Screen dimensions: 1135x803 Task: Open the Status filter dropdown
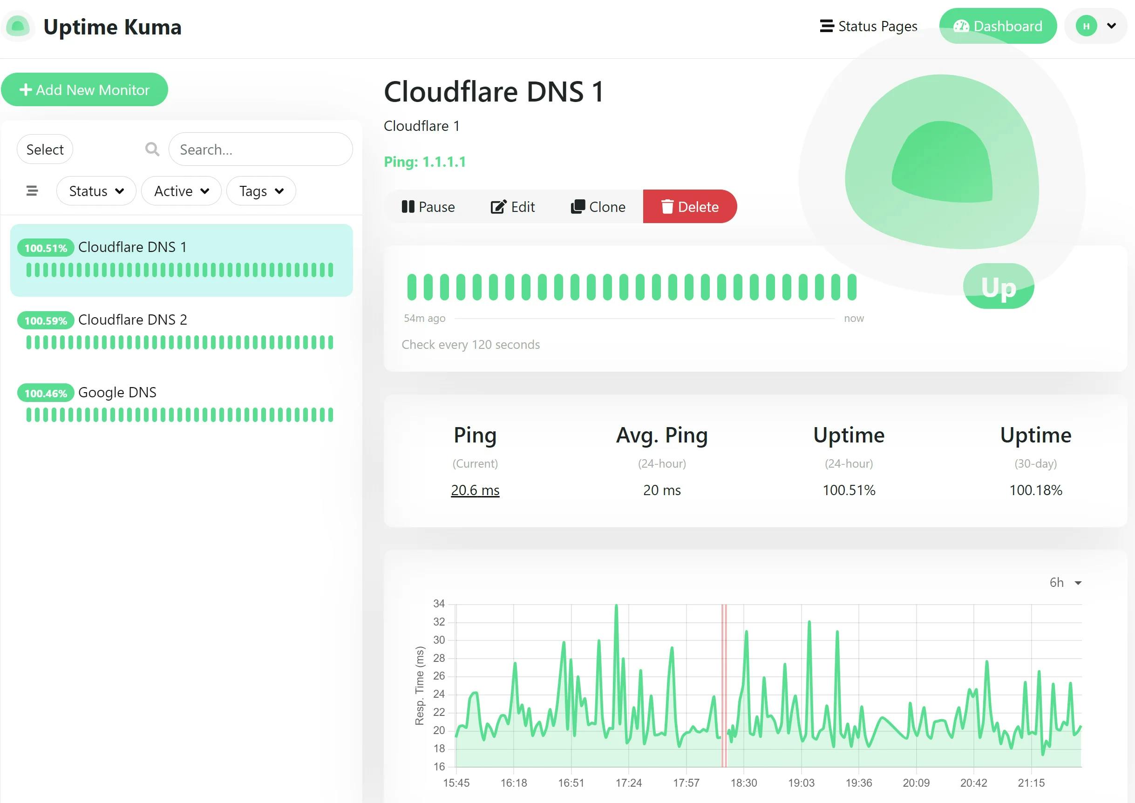96,191
